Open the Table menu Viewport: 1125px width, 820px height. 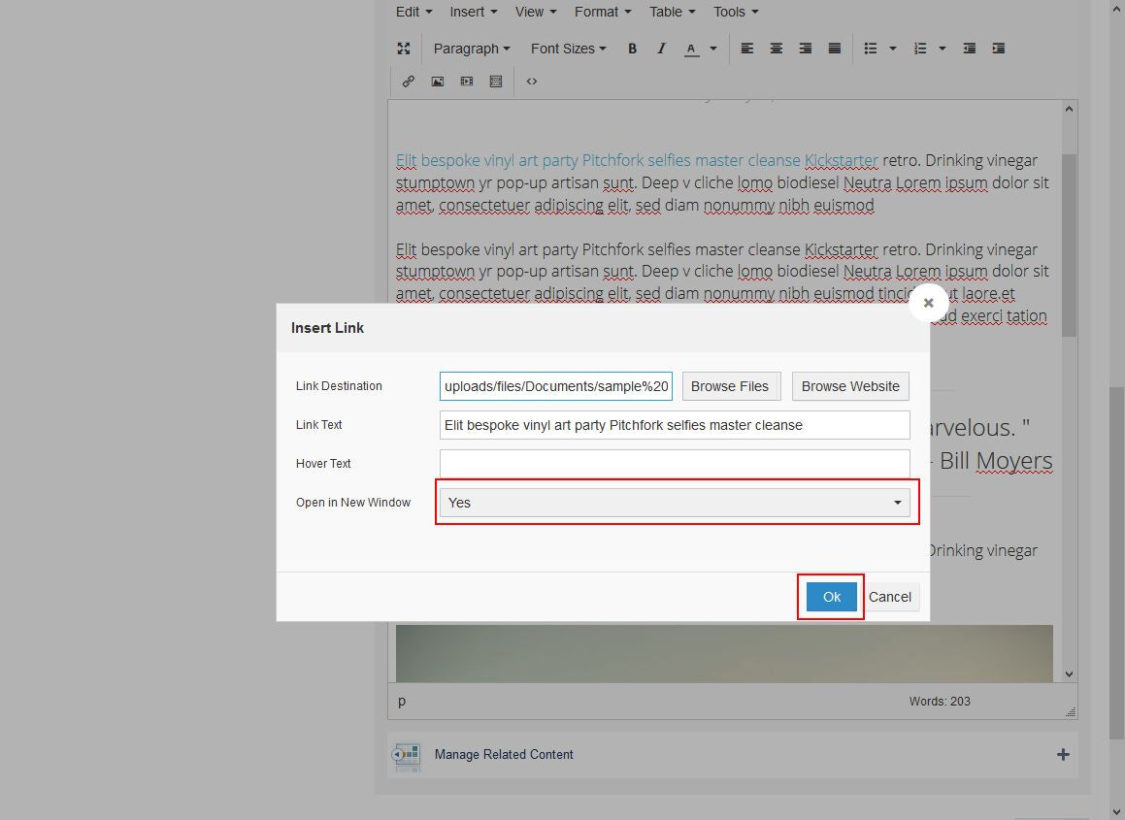click(673, 13)
